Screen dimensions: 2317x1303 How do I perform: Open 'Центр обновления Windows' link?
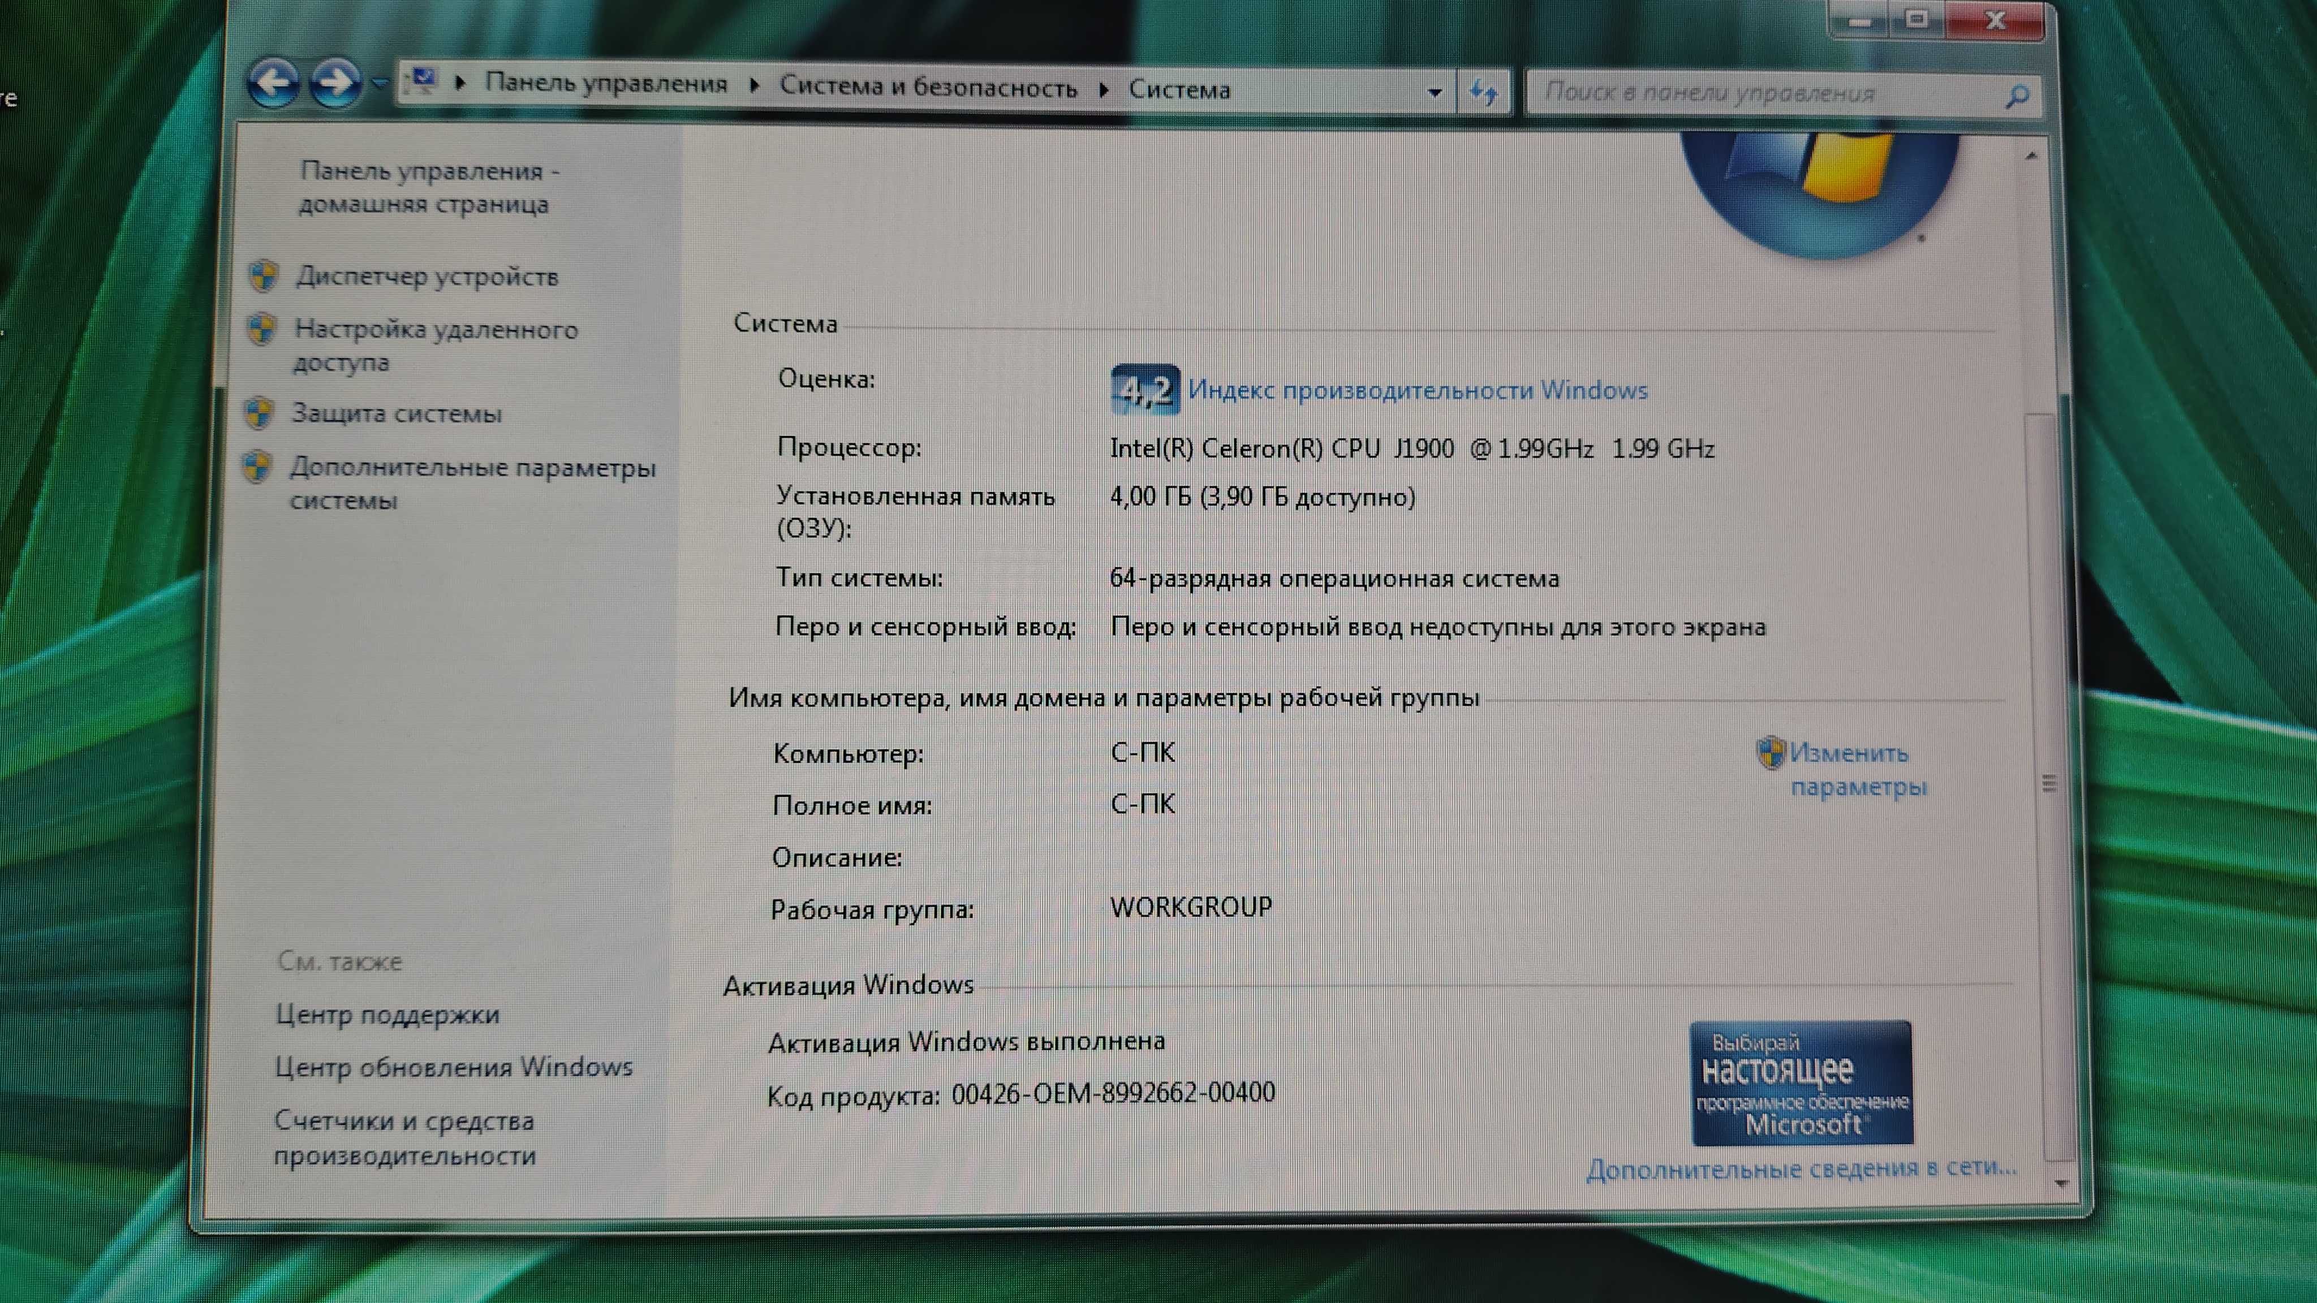pyautogui.click(x=453, y=1067)
